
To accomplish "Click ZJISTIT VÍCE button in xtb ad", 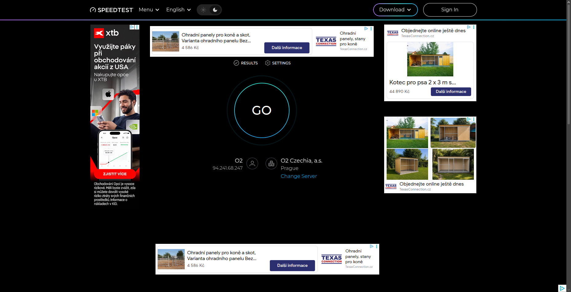I will 115,174.
